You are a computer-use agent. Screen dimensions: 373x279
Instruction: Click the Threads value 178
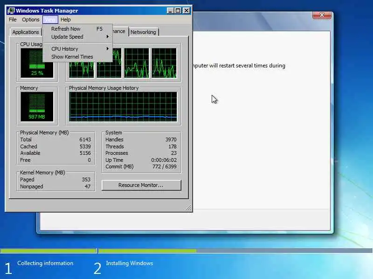point(173,146)
